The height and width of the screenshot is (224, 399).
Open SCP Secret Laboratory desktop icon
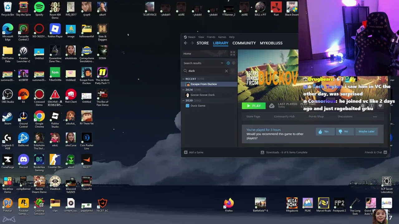click(x=387, y=184)
